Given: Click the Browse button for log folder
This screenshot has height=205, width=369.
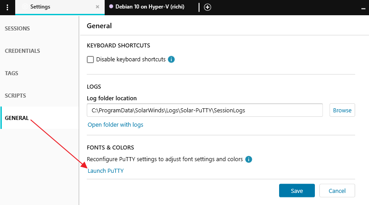Looking at the screenshot, I should 342,110.
